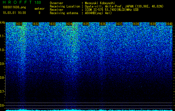The image size is (175, 111).
Task: Click the cyan signal level strip at bottom
Action: click(89, 110)
